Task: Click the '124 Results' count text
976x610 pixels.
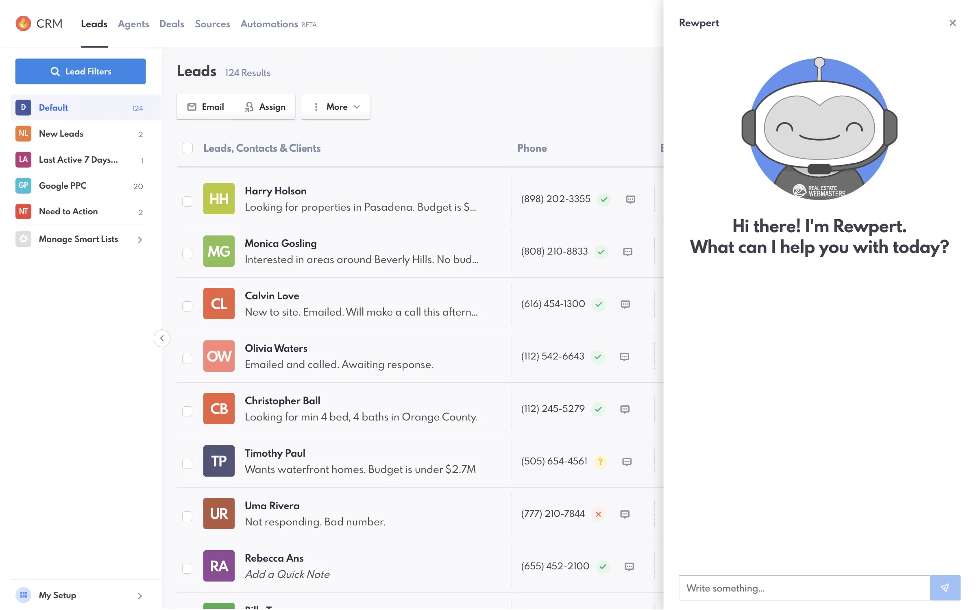Action: click(x=248, y=73)
